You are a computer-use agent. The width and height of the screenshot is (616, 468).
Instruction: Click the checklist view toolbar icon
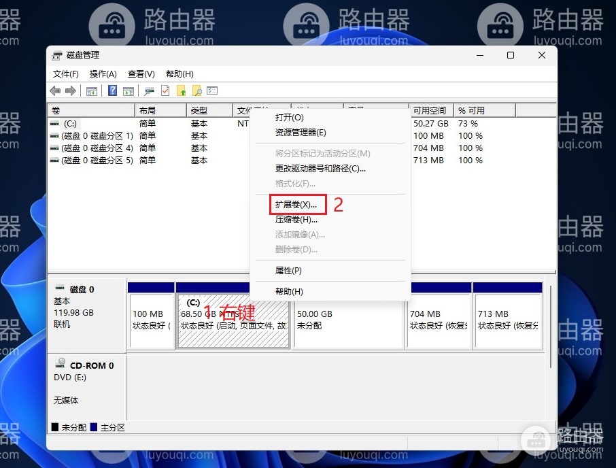pyautogui.click(x=212, y=90)
